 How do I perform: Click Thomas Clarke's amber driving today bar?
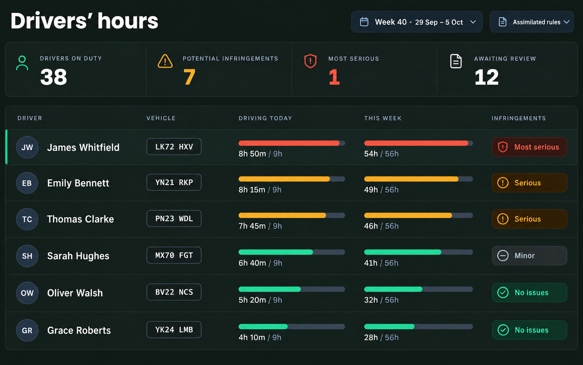tap(282, 215)
